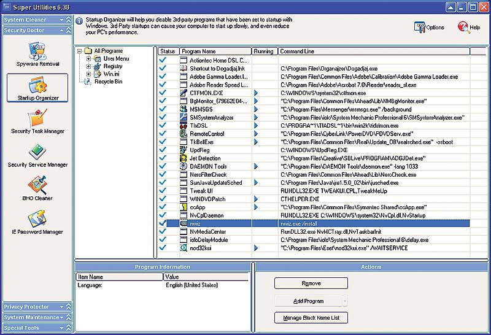Click the Jet Detection program icon
The height and width of the screenshot is (335, 491).
point(184,158)
